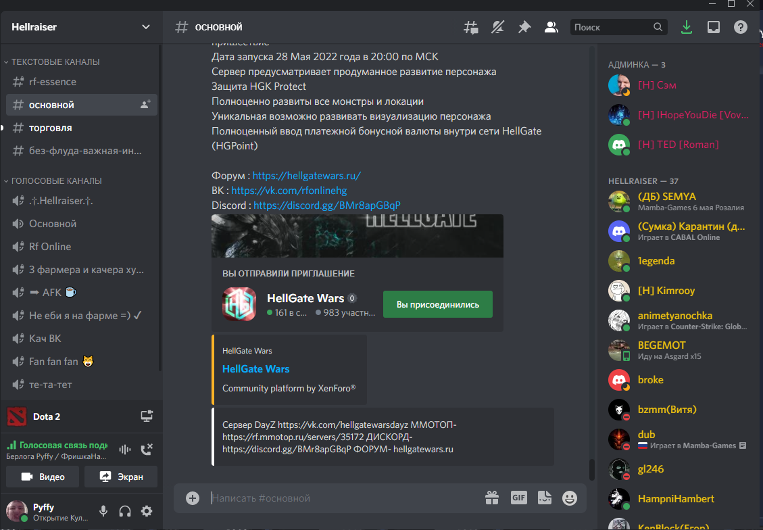
Task: Open the GIF picker button
Action: click(x=519, y=498)
